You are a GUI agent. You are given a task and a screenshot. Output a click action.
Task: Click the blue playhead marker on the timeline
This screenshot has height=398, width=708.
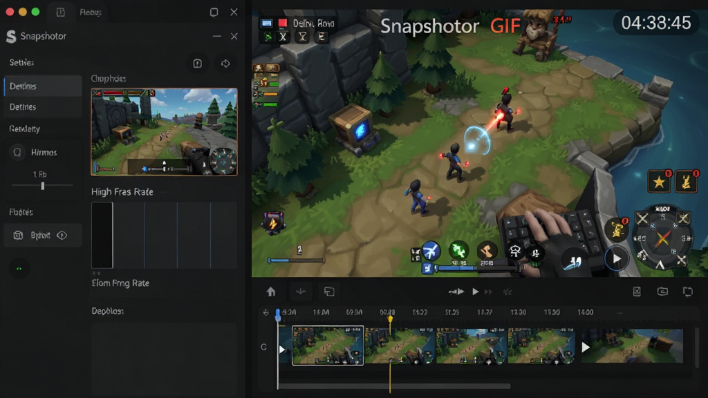pyautogui.click(x=278, y=315)
